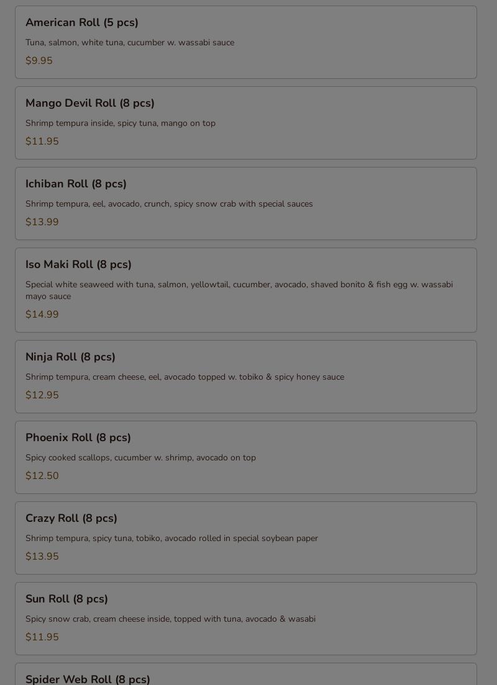497x685 pixels.
Task: Open Iso Maki Roll menu item
Action: click(x=246, y=290)
